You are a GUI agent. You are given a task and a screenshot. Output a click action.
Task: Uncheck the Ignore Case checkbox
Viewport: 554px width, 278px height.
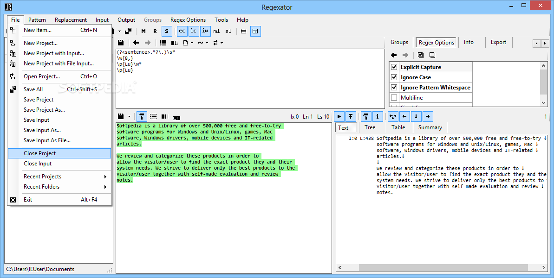pyautogui.click(x=394, y=77)
